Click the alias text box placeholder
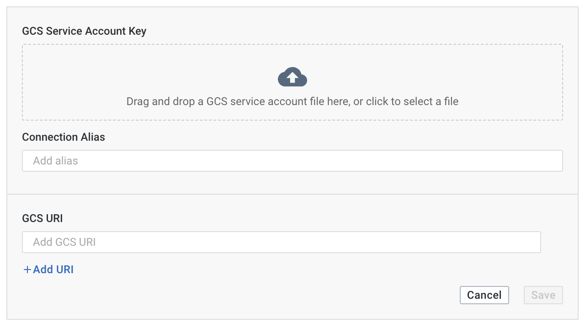This screenshot has height=328, width=585. click(x=55, y=161)
